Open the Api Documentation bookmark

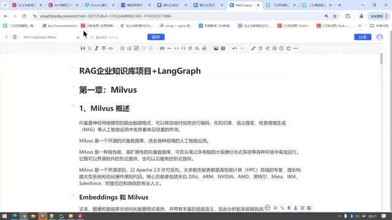59,26
